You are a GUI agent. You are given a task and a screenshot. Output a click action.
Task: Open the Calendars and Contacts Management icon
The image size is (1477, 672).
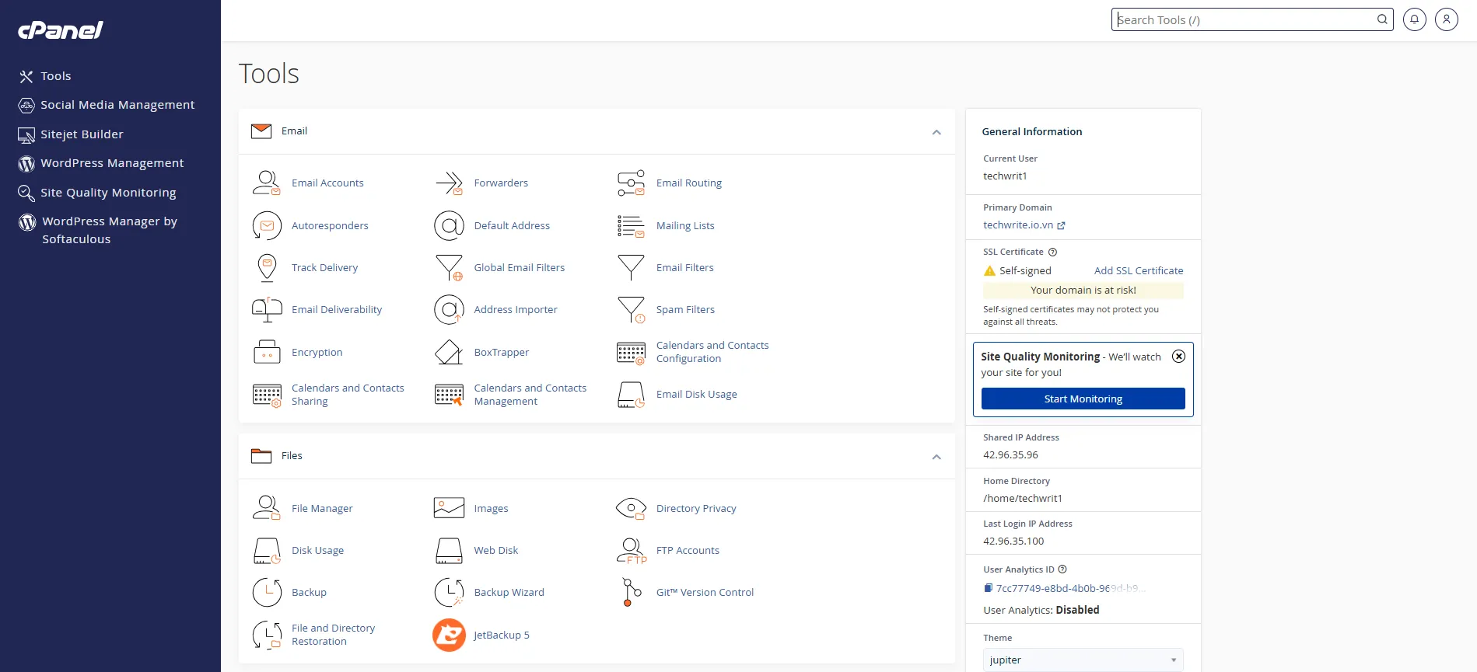(449, 395)
